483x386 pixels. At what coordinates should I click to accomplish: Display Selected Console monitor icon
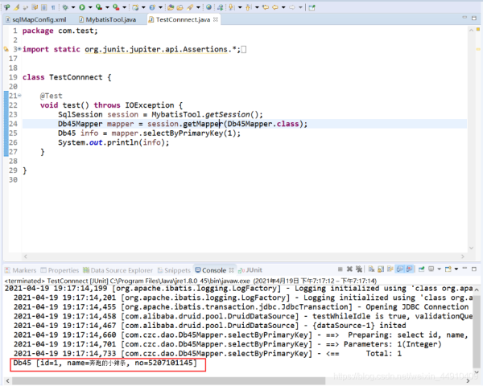(x=431, y=269)
